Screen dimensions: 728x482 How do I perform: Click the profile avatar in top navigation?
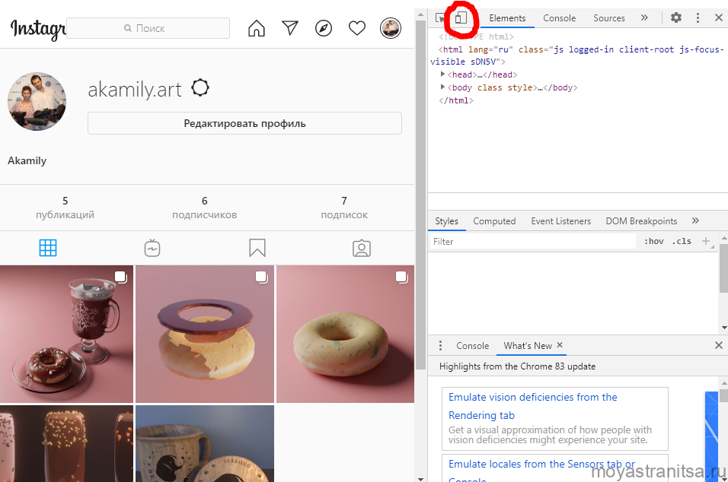pyautogui.click(x=391, y=29)
